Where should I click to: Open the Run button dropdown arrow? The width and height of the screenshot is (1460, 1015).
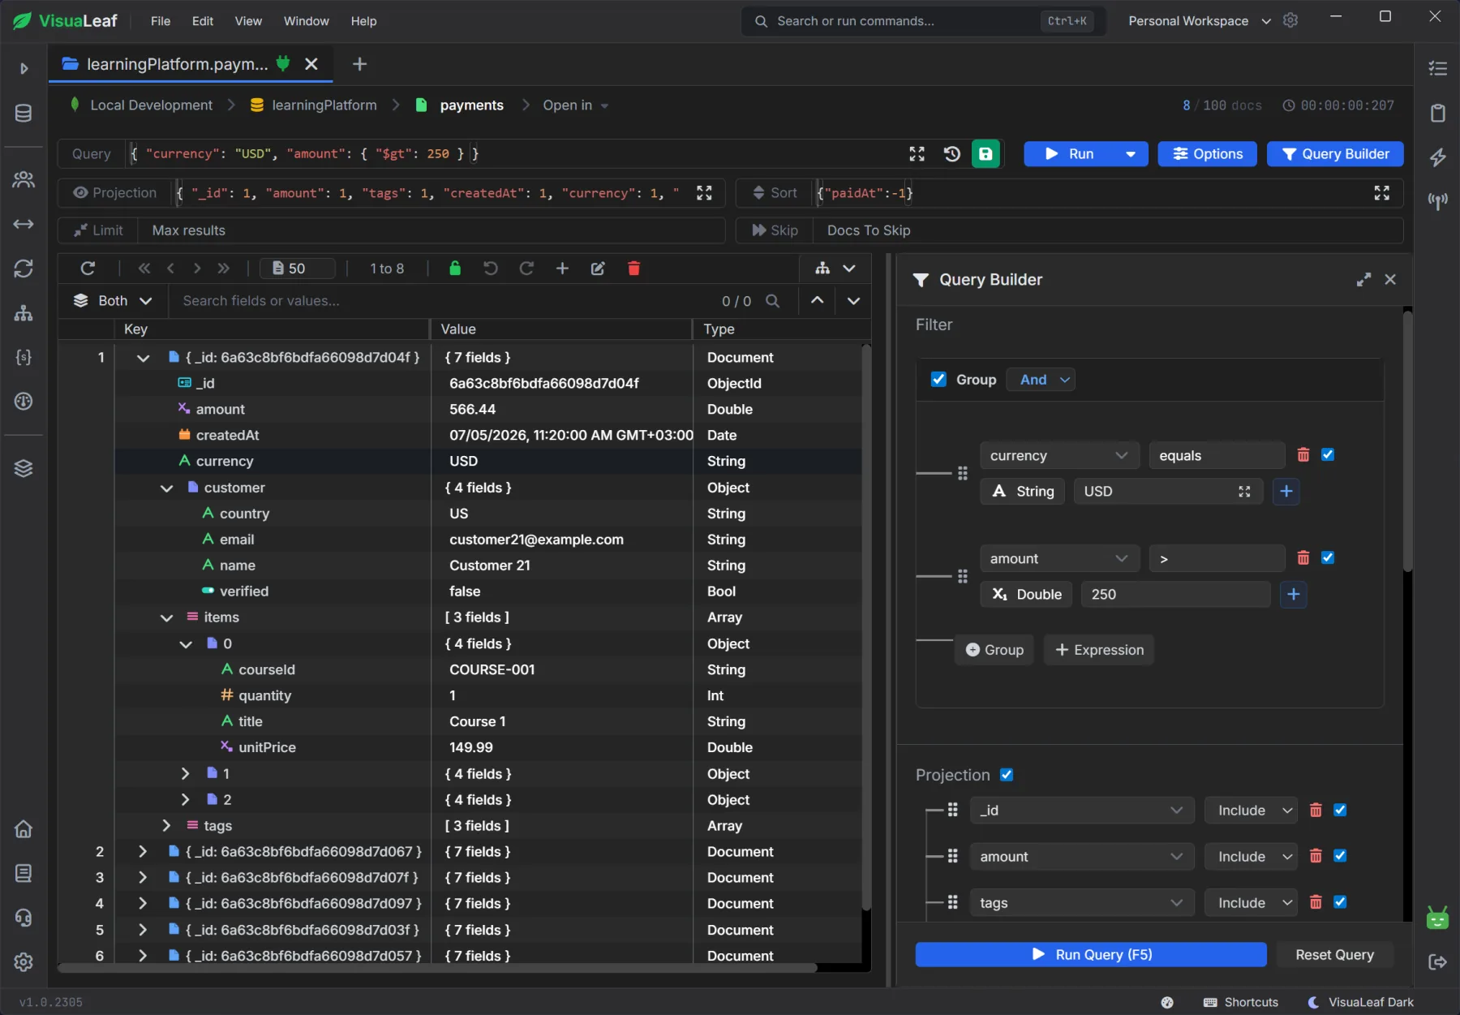tap(1130, 154)
